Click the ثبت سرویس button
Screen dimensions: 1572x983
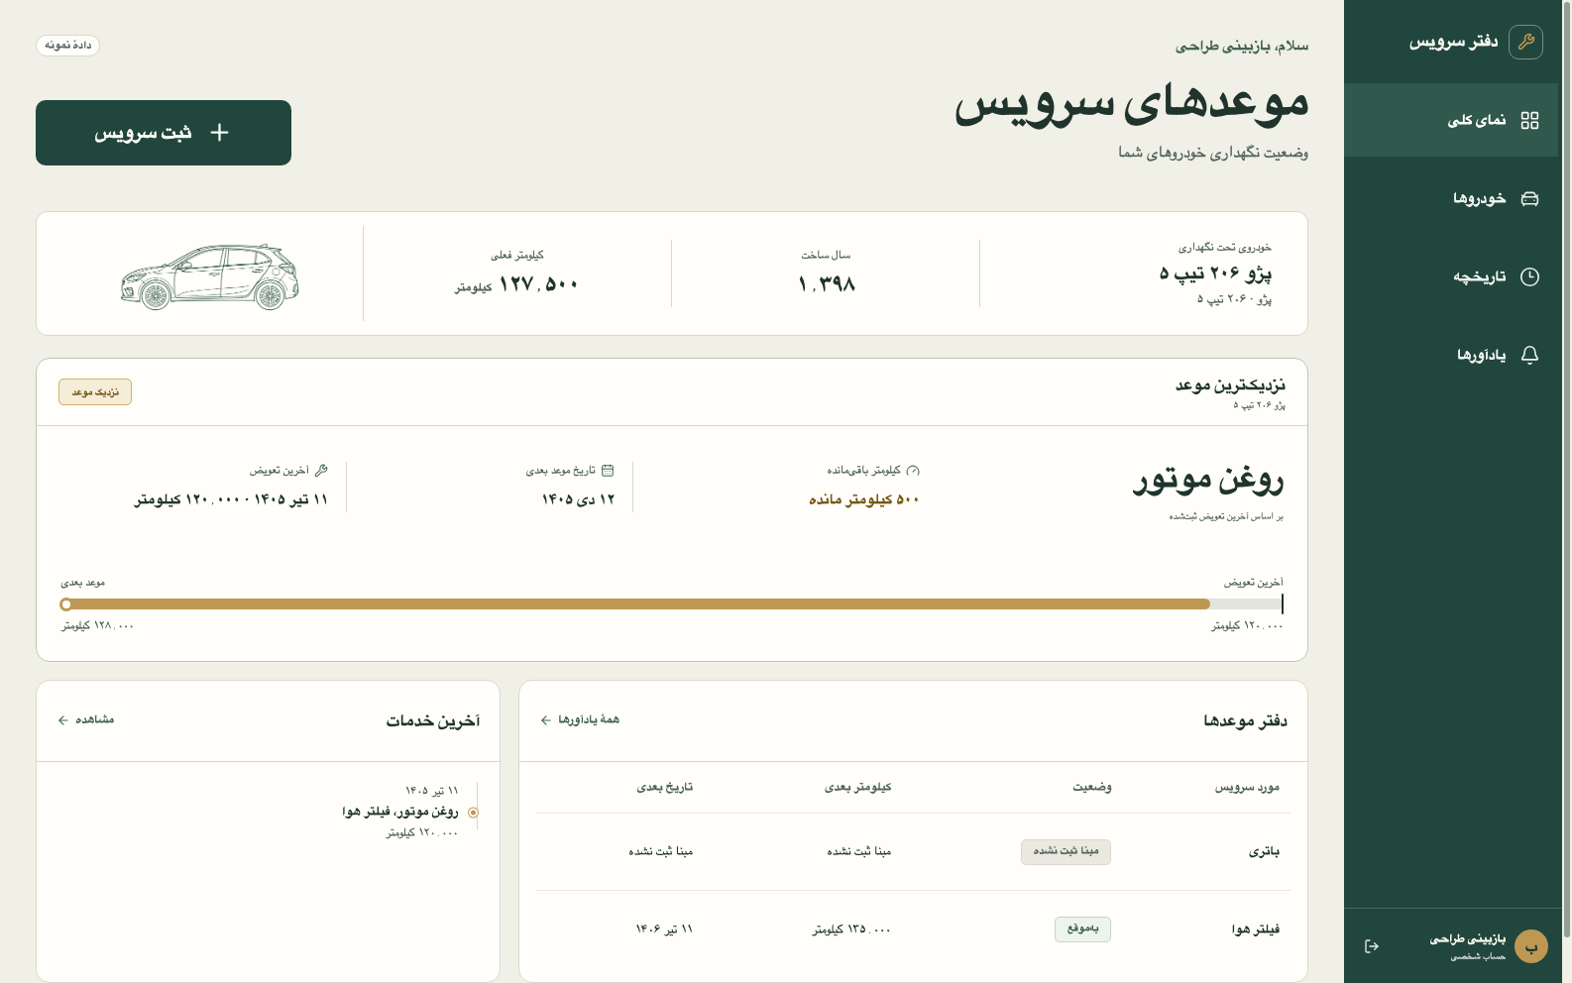pyautogui.click(x=164, y=133)
